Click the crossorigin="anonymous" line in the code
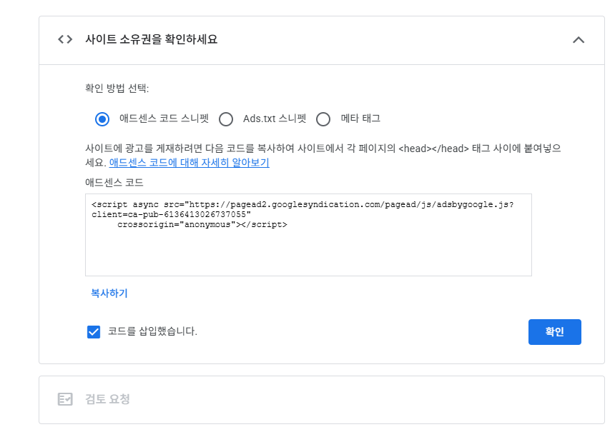 tap(202, 224)
